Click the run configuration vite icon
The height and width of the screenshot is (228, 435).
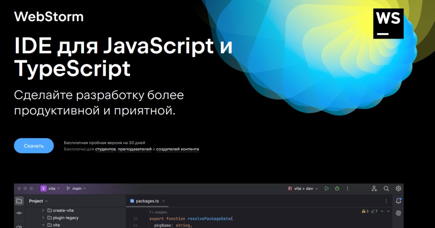290,189
